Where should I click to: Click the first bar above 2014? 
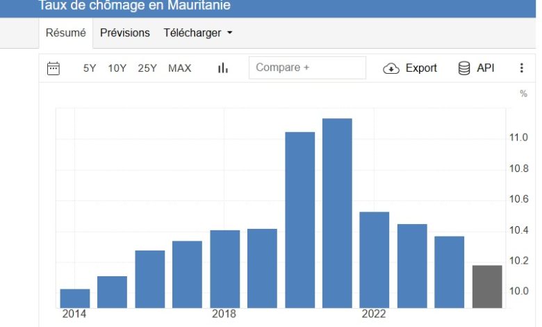75,298
